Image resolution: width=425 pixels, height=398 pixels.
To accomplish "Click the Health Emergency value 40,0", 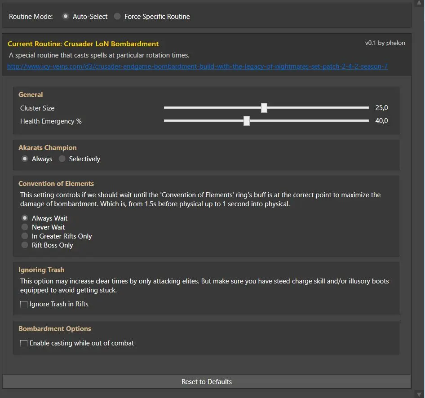I will 381,121.
